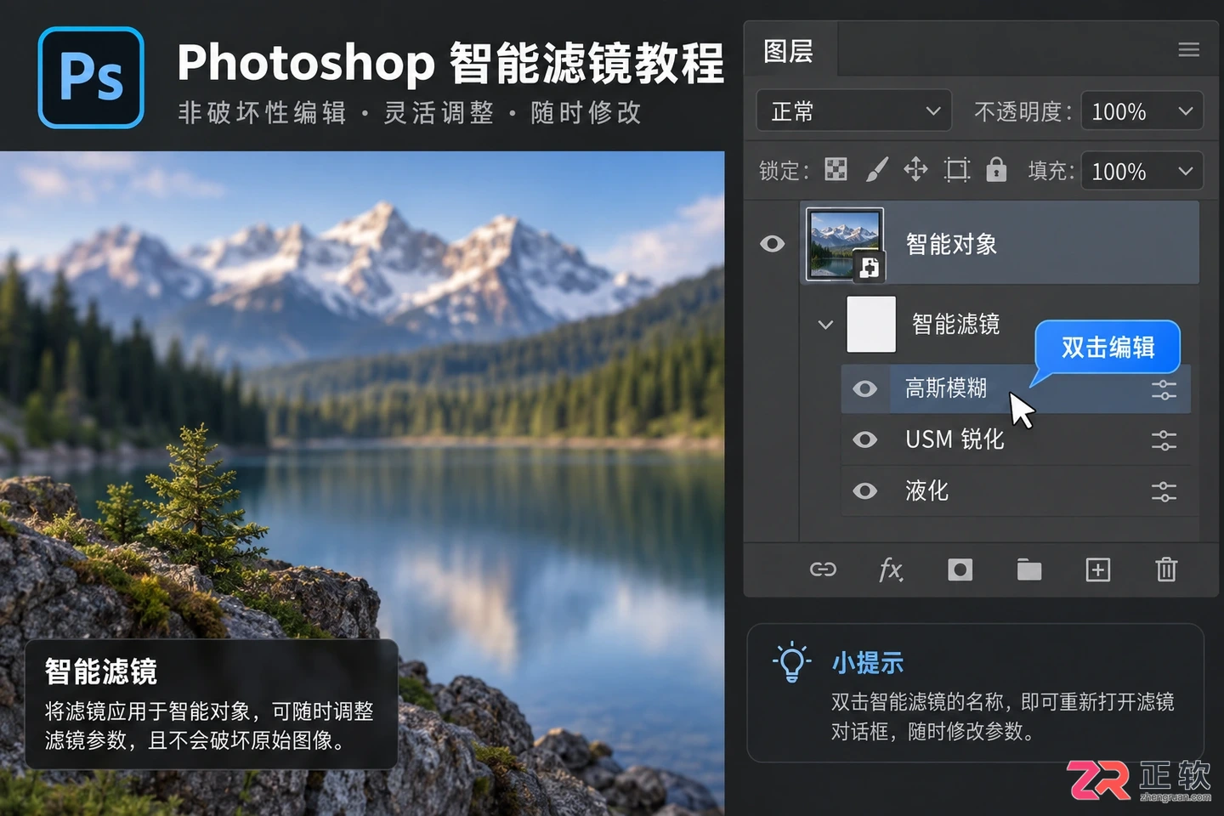Create a new layer
The height and width of the screenshot is (816, 1224).
pyautogui.click(x=1098, y=569)
